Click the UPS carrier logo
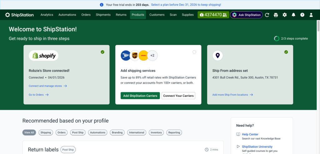This screenshot has height=154, width=320. tap(134, 55)
